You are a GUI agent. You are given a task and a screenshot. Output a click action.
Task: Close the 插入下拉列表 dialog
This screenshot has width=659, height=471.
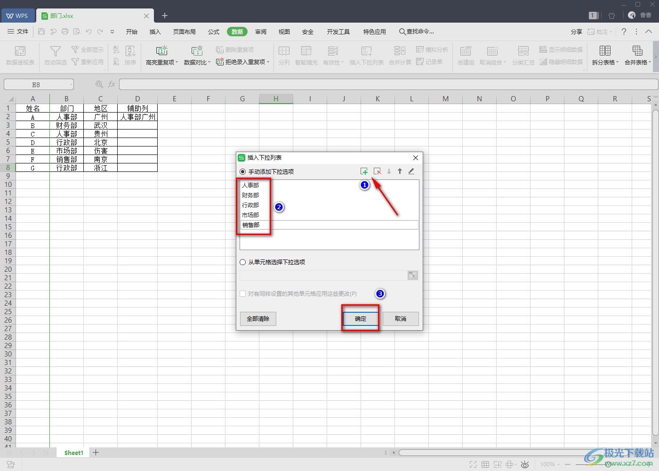(415, 158)
